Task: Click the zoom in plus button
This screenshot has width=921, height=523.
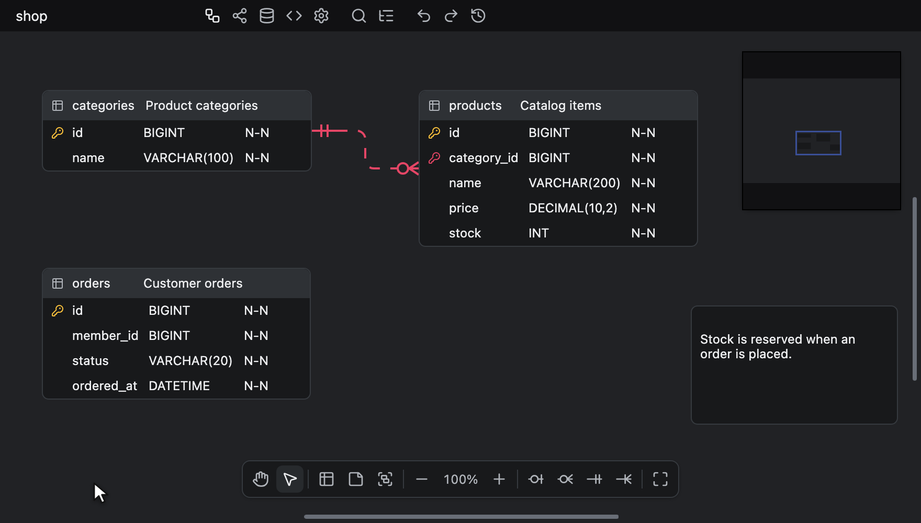Action: point(499,479)
